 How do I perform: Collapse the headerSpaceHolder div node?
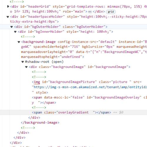(x=8, y=17)
